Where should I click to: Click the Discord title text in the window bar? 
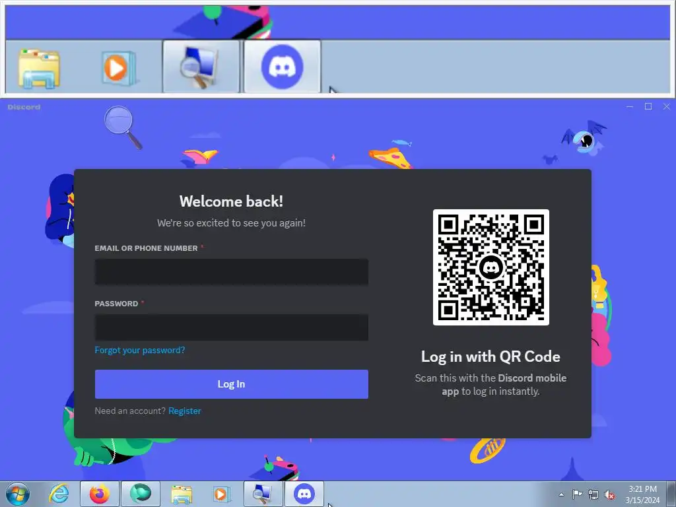pos(24,107)
